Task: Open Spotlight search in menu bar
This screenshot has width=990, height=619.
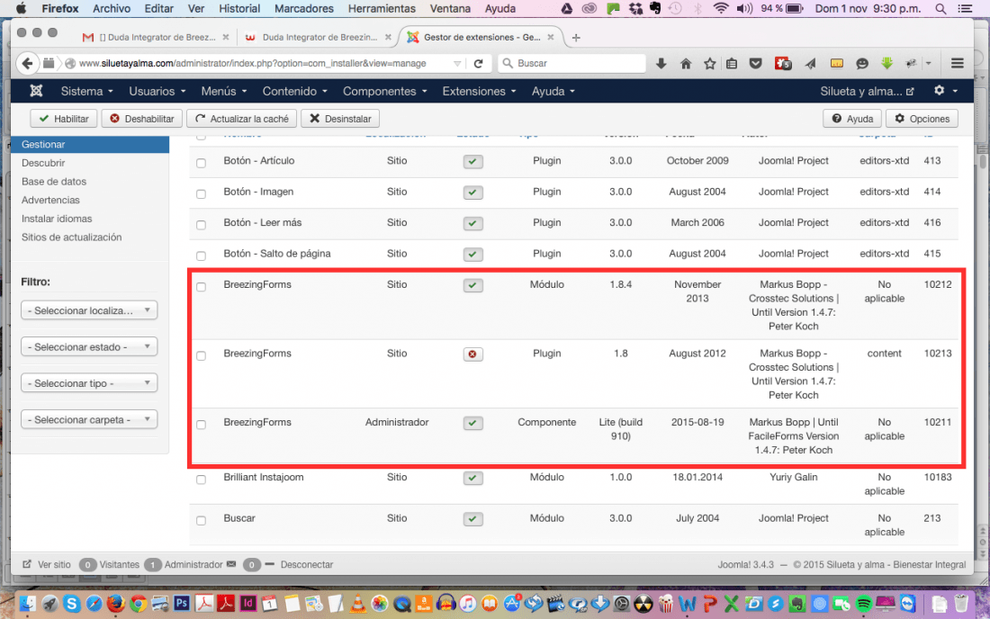Action: click(940, 9)
